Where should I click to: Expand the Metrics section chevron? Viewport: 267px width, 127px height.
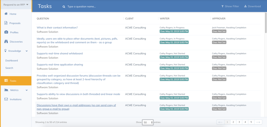(x=27, y=90)
